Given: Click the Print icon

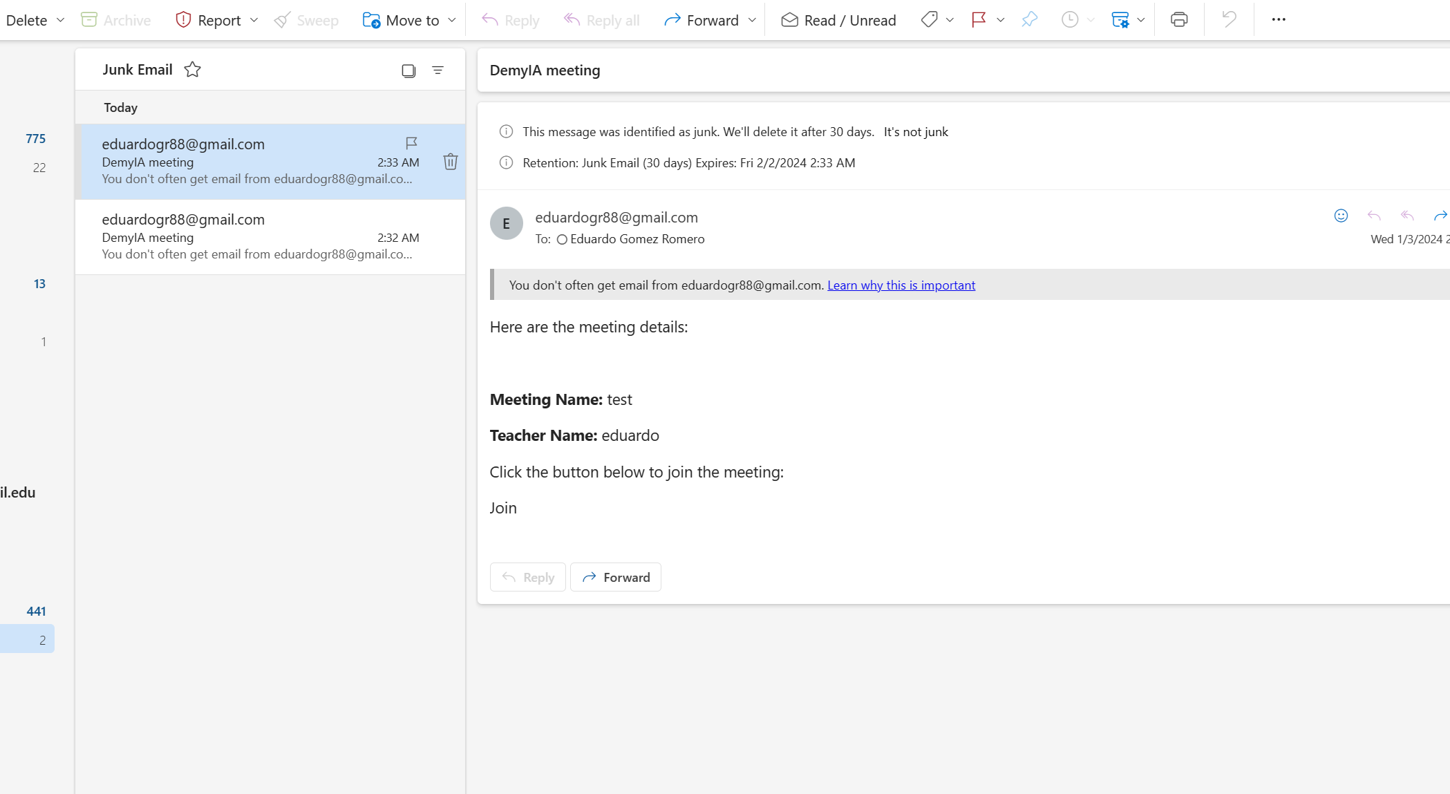Looking at the screenshot, I should point(1179,19).
